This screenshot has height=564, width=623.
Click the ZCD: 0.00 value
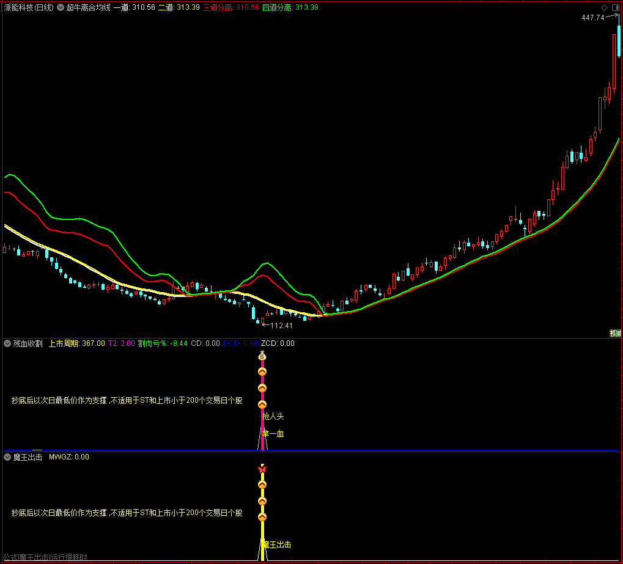click(278, 343)
